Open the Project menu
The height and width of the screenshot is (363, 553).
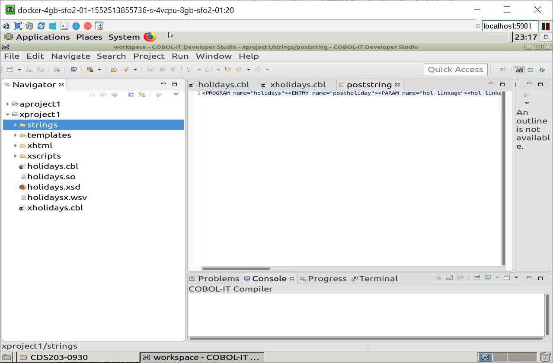(149, 56)
